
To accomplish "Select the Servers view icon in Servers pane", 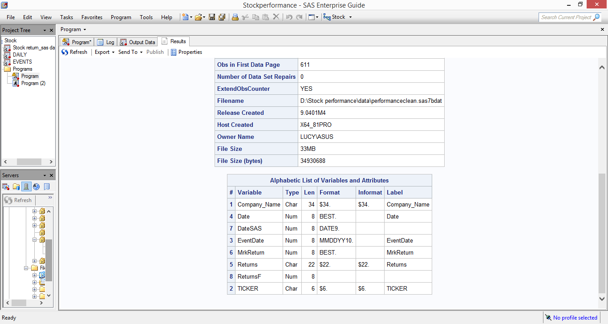I will 26,186.
